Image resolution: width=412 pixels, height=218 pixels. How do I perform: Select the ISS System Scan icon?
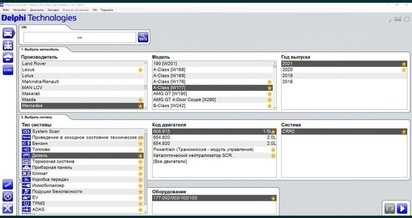coord(26,132)
